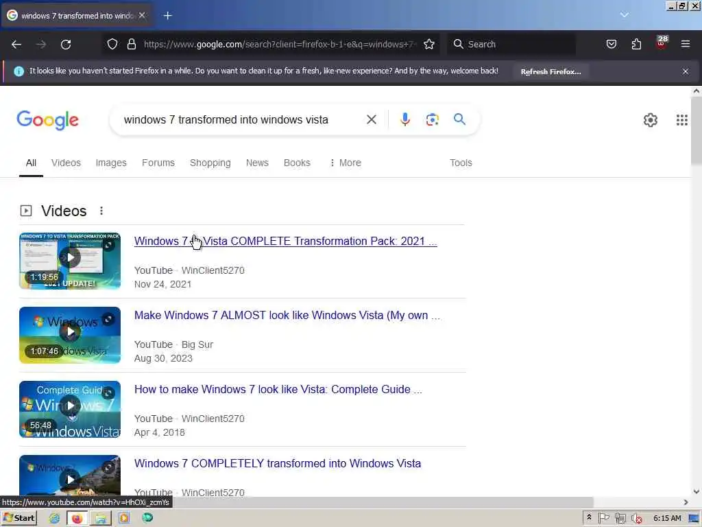The height and width of the screenshot is (527, 702).
Task: Launch Internet Explorer from taskbar
Action: coord(54,518)
